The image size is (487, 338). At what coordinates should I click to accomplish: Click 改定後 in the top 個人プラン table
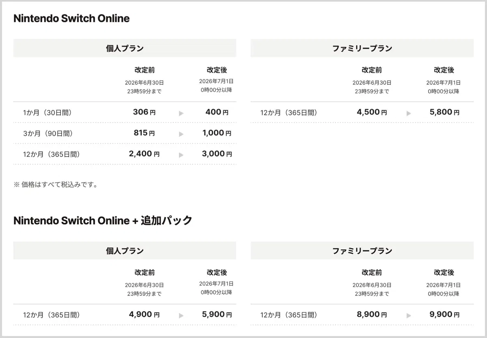coord(217,70)
